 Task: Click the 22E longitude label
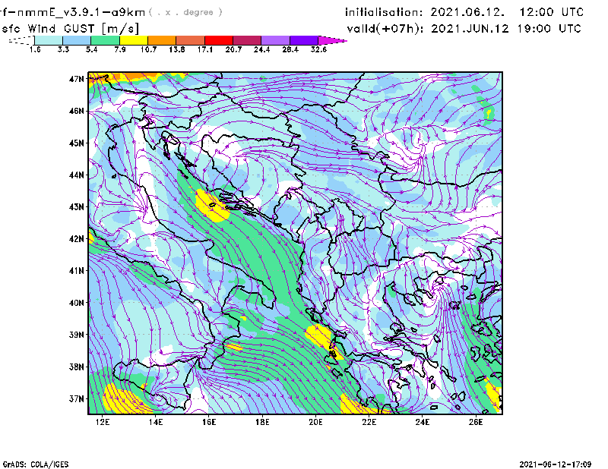pyautogui.click(x=369, y=422)
